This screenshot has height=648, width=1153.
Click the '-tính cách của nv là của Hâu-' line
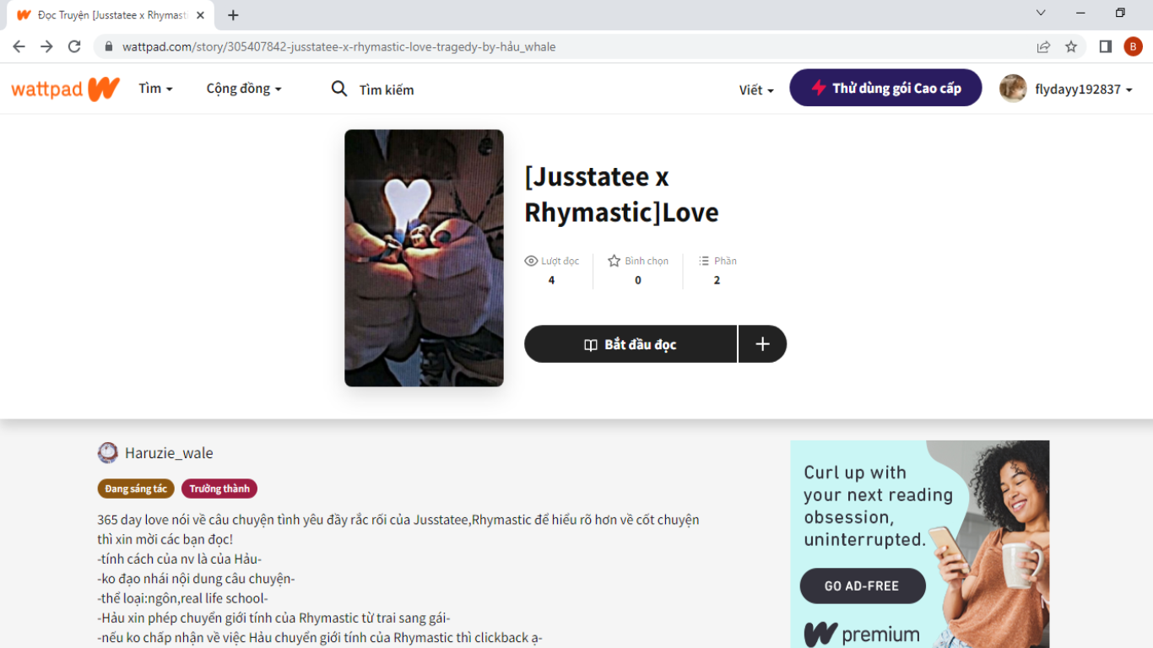(179, 559)
